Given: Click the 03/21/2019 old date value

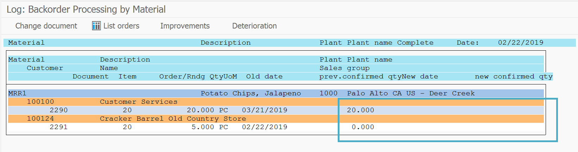Looking at the screenshot, I should click(x=265, y=110).
